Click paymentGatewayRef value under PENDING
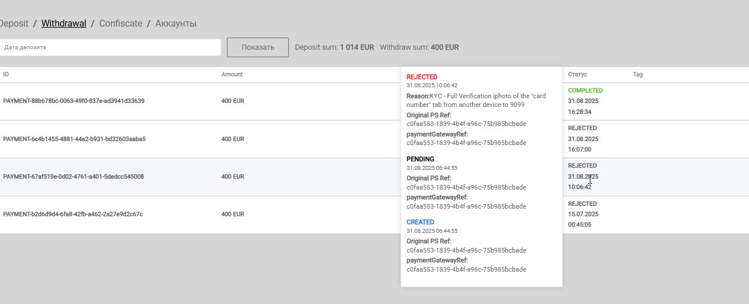 click(x=466, y=206)
